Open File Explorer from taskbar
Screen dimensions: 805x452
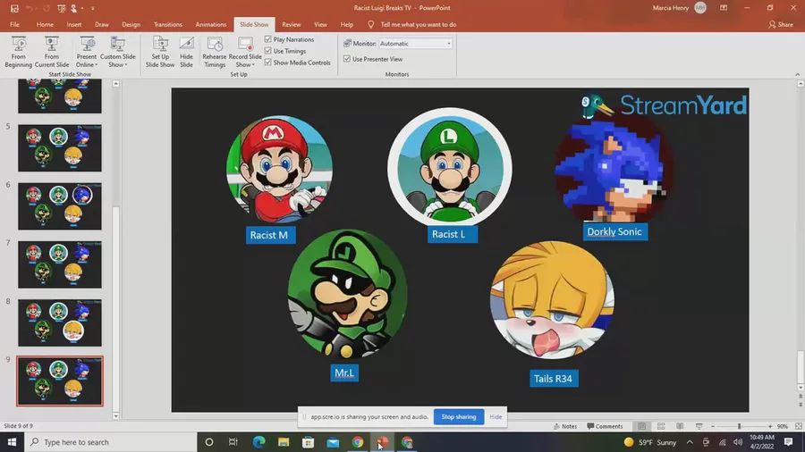(284, 442)
